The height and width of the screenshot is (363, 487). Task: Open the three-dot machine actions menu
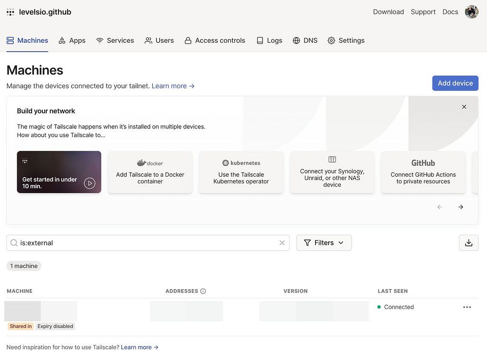click(467, 307)
